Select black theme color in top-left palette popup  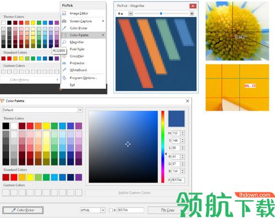click(x=9, y=22)
